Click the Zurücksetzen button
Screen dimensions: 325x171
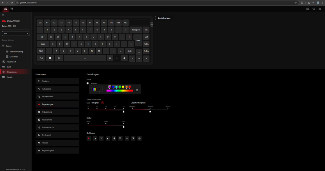(164, 18)
